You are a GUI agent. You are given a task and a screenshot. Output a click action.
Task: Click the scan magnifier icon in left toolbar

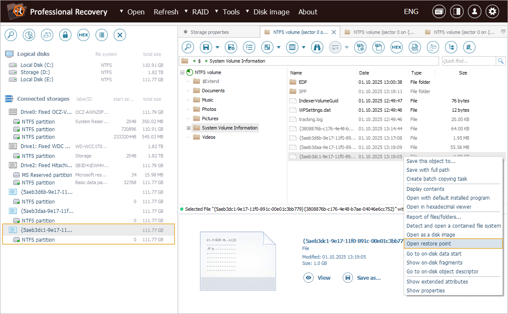(11, 35)
